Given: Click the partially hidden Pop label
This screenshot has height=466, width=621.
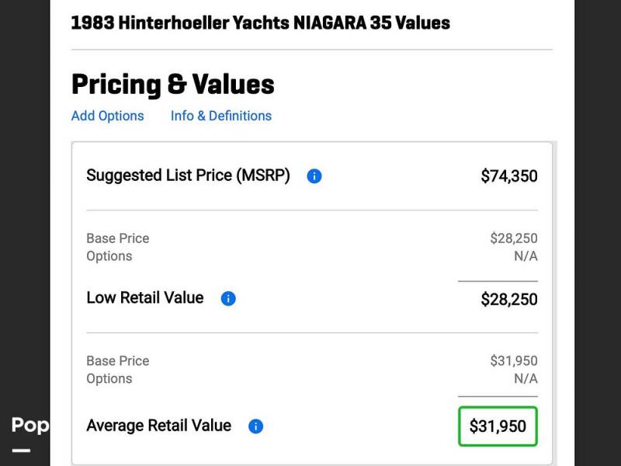Looking at the screenshot, I should pos(30,425).
